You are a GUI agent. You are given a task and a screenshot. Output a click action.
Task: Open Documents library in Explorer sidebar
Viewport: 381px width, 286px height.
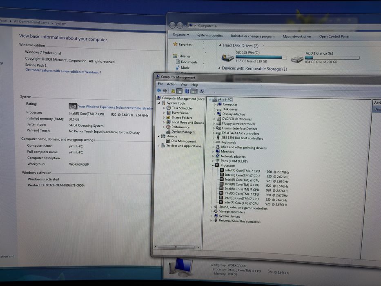coord(189,62)
